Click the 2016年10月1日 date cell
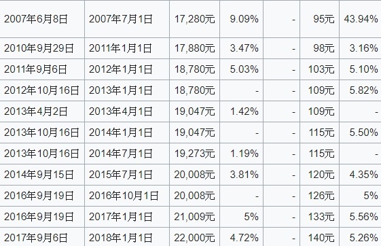Viewport: 381px width, 246px height. click(x=127, y=196)
